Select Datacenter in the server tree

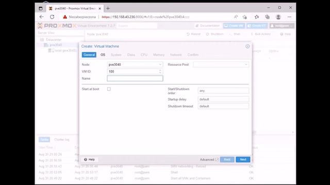coord(54,40)
